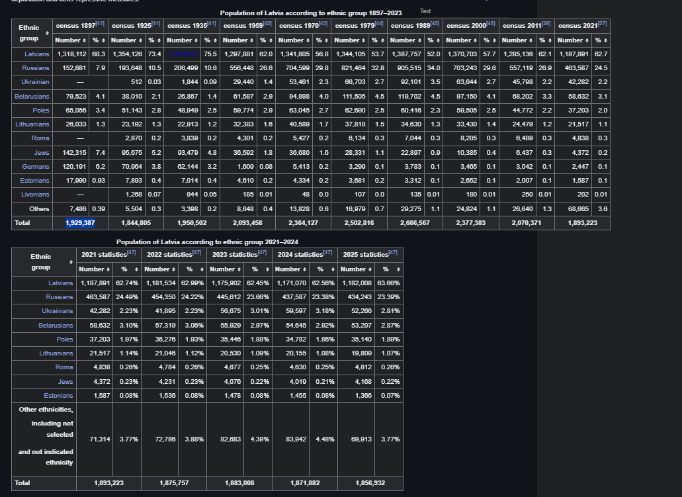This screenshot has width=682, height=497.
Task: Sort by 2022 statistics % column
Action: pyautogui.click(x=192, y=269)
